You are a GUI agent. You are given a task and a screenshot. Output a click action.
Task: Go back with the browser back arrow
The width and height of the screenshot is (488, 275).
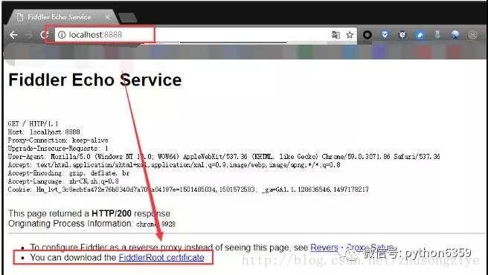click(x=13, y=35)
